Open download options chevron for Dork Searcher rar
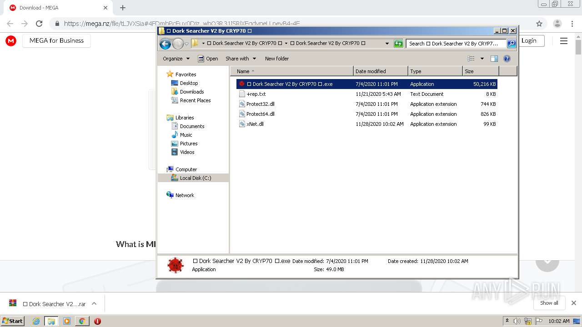This screenshot has width=582, height=327. point(94,304)
